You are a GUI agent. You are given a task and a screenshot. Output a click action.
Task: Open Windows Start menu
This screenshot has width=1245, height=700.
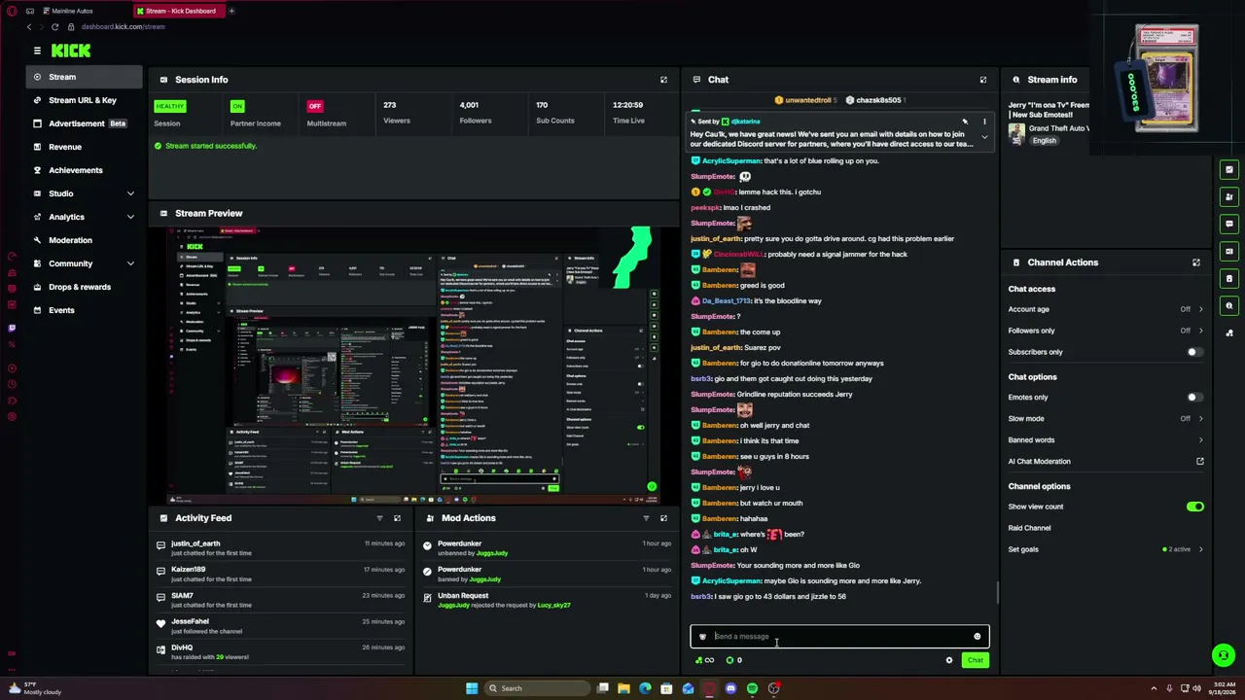coord(472,688)
